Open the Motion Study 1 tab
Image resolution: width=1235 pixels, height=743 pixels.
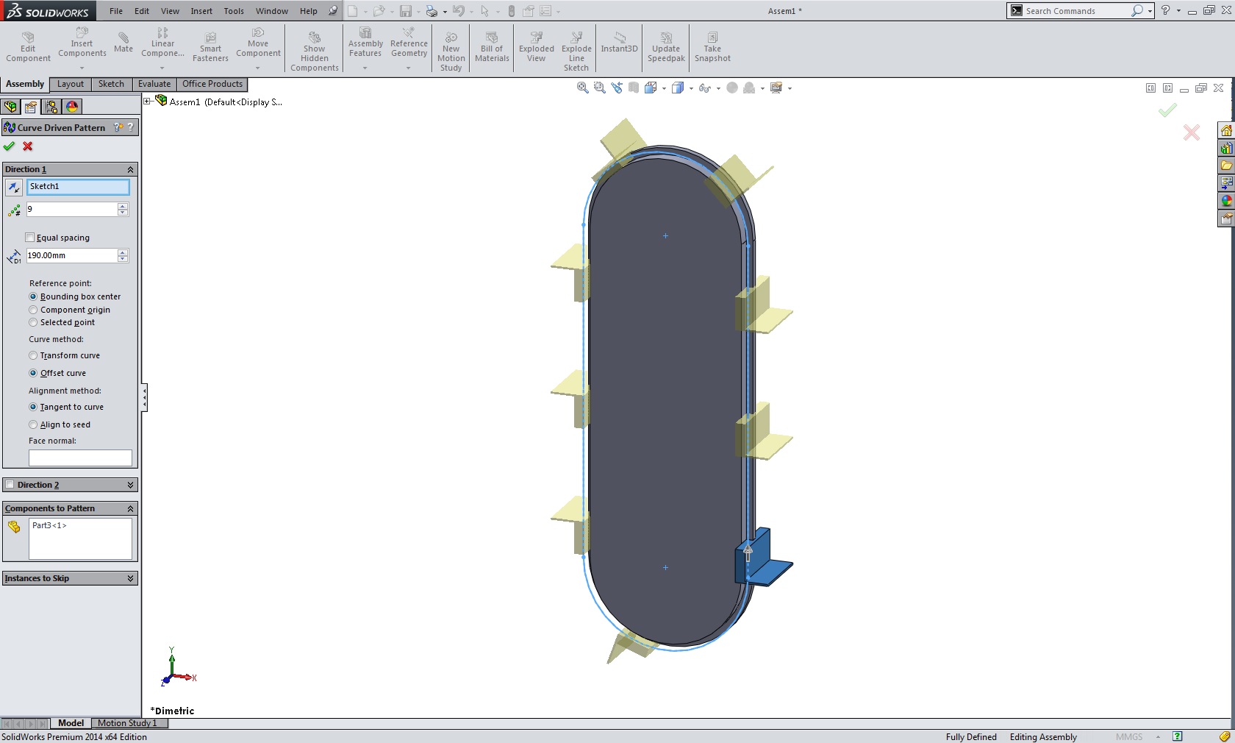(x=127, y=723)
